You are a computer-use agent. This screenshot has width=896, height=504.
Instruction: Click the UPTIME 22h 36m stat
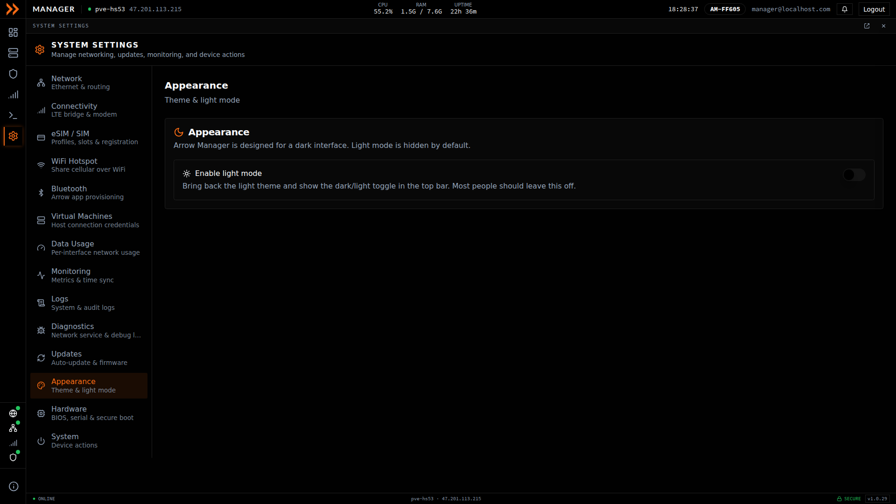463,9
